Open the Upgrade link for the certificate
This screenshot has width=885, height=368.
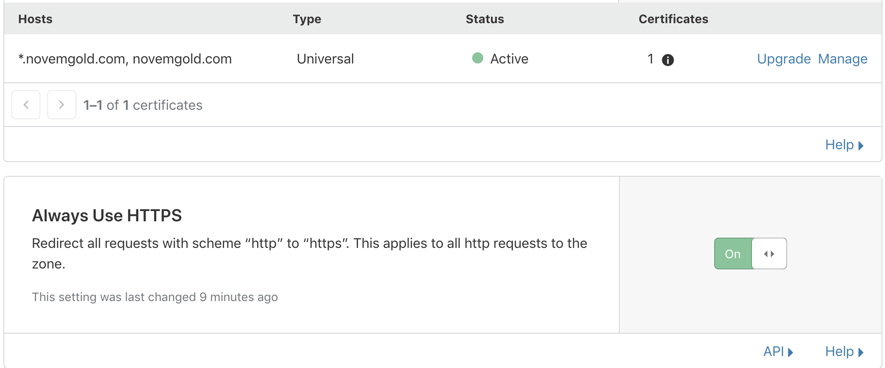click(x=784, y=59)
